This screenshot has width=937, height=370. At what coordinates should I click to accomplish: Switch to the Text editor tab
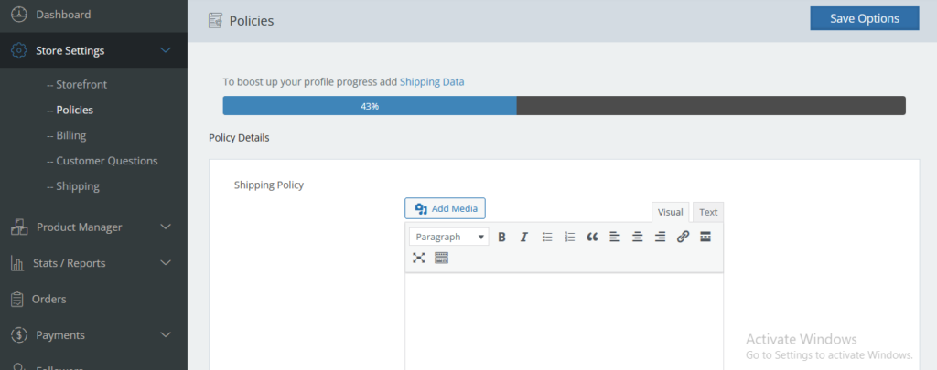coord(708,212)
